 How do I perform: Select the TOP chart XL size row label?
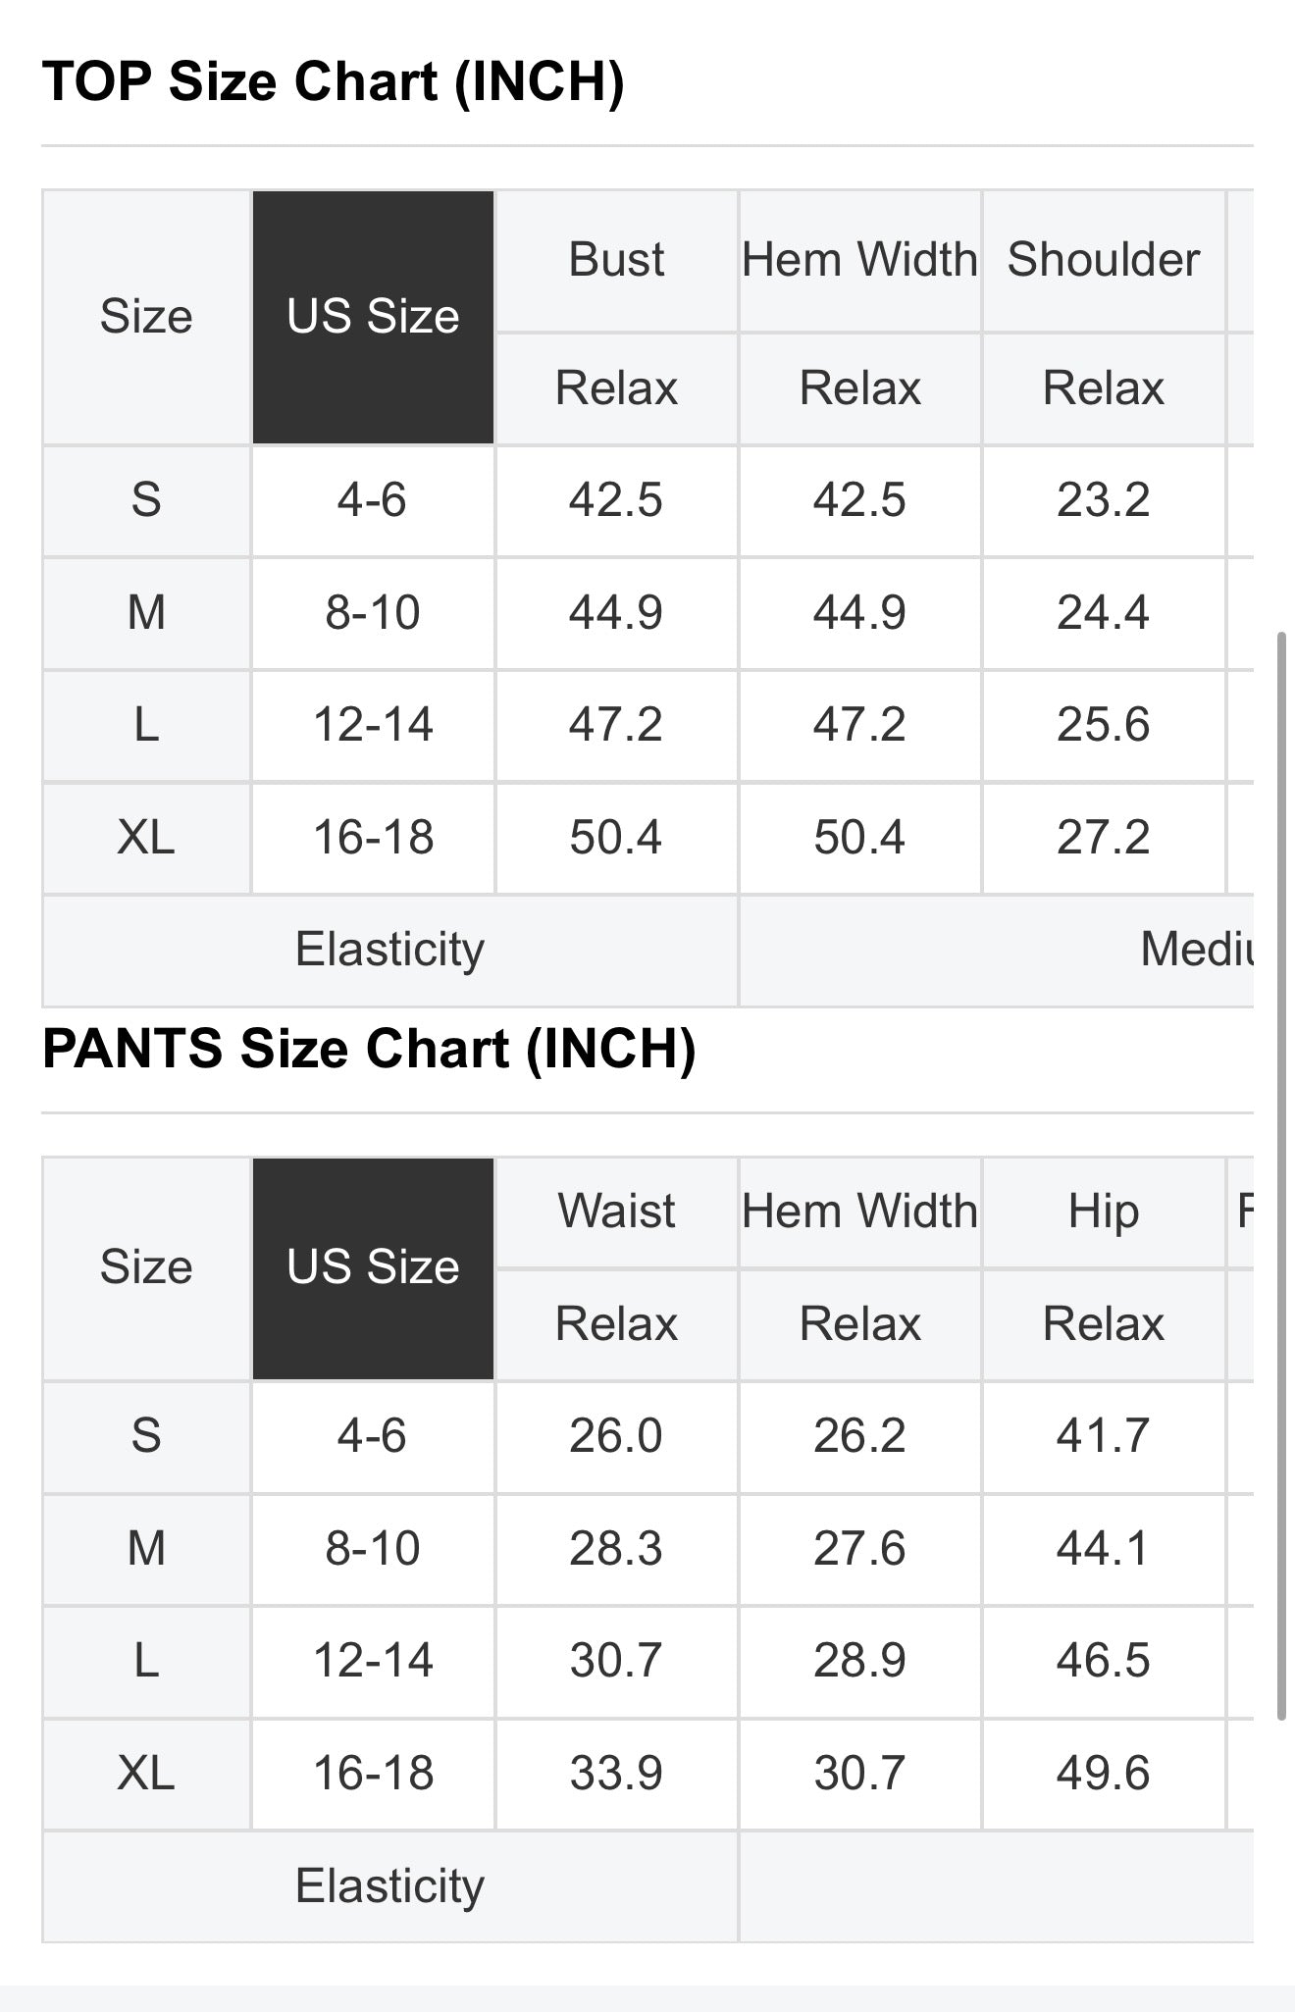(x=146, y=838)
